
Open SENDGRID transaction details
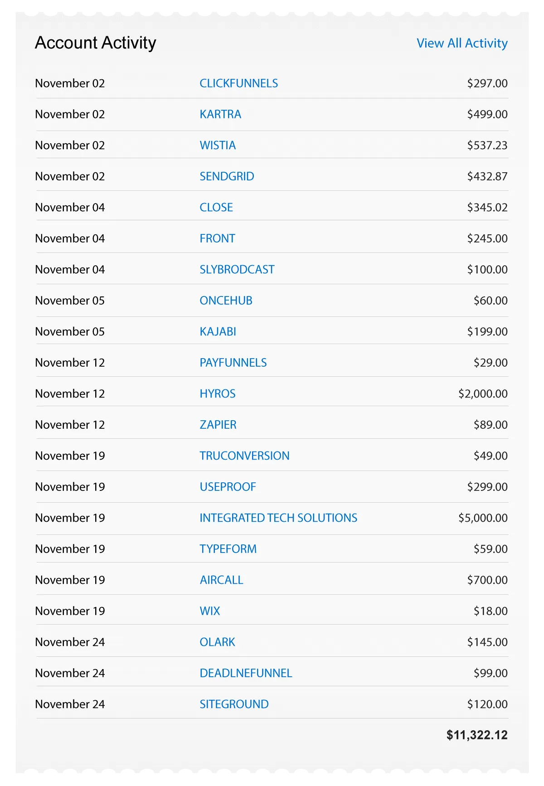click(x=227, y=176)
